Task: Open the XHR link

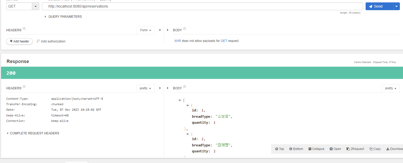Action: [178, 41]
